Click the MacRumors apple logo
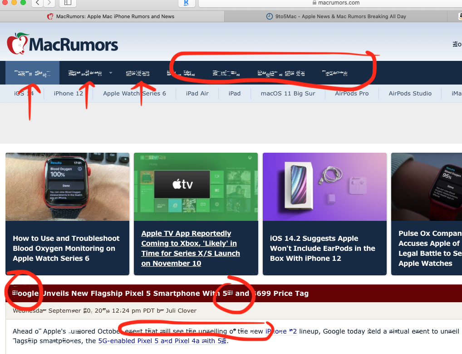 [17, 44]
